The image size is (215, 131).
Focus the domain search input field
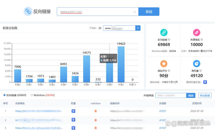coord(98,12)
